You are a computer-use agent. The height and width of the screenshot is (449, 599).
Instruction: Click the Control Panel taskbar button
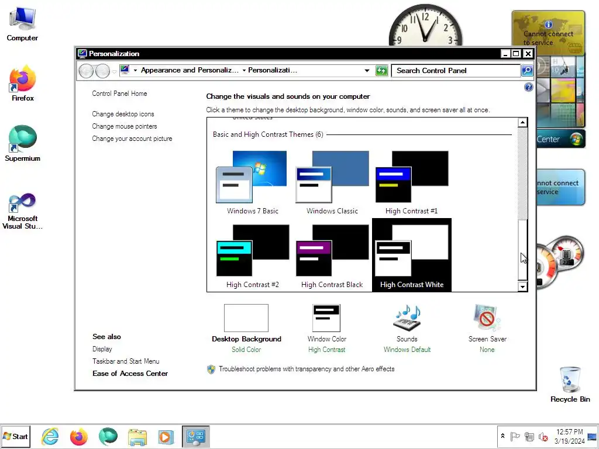[x=195, y=436]
